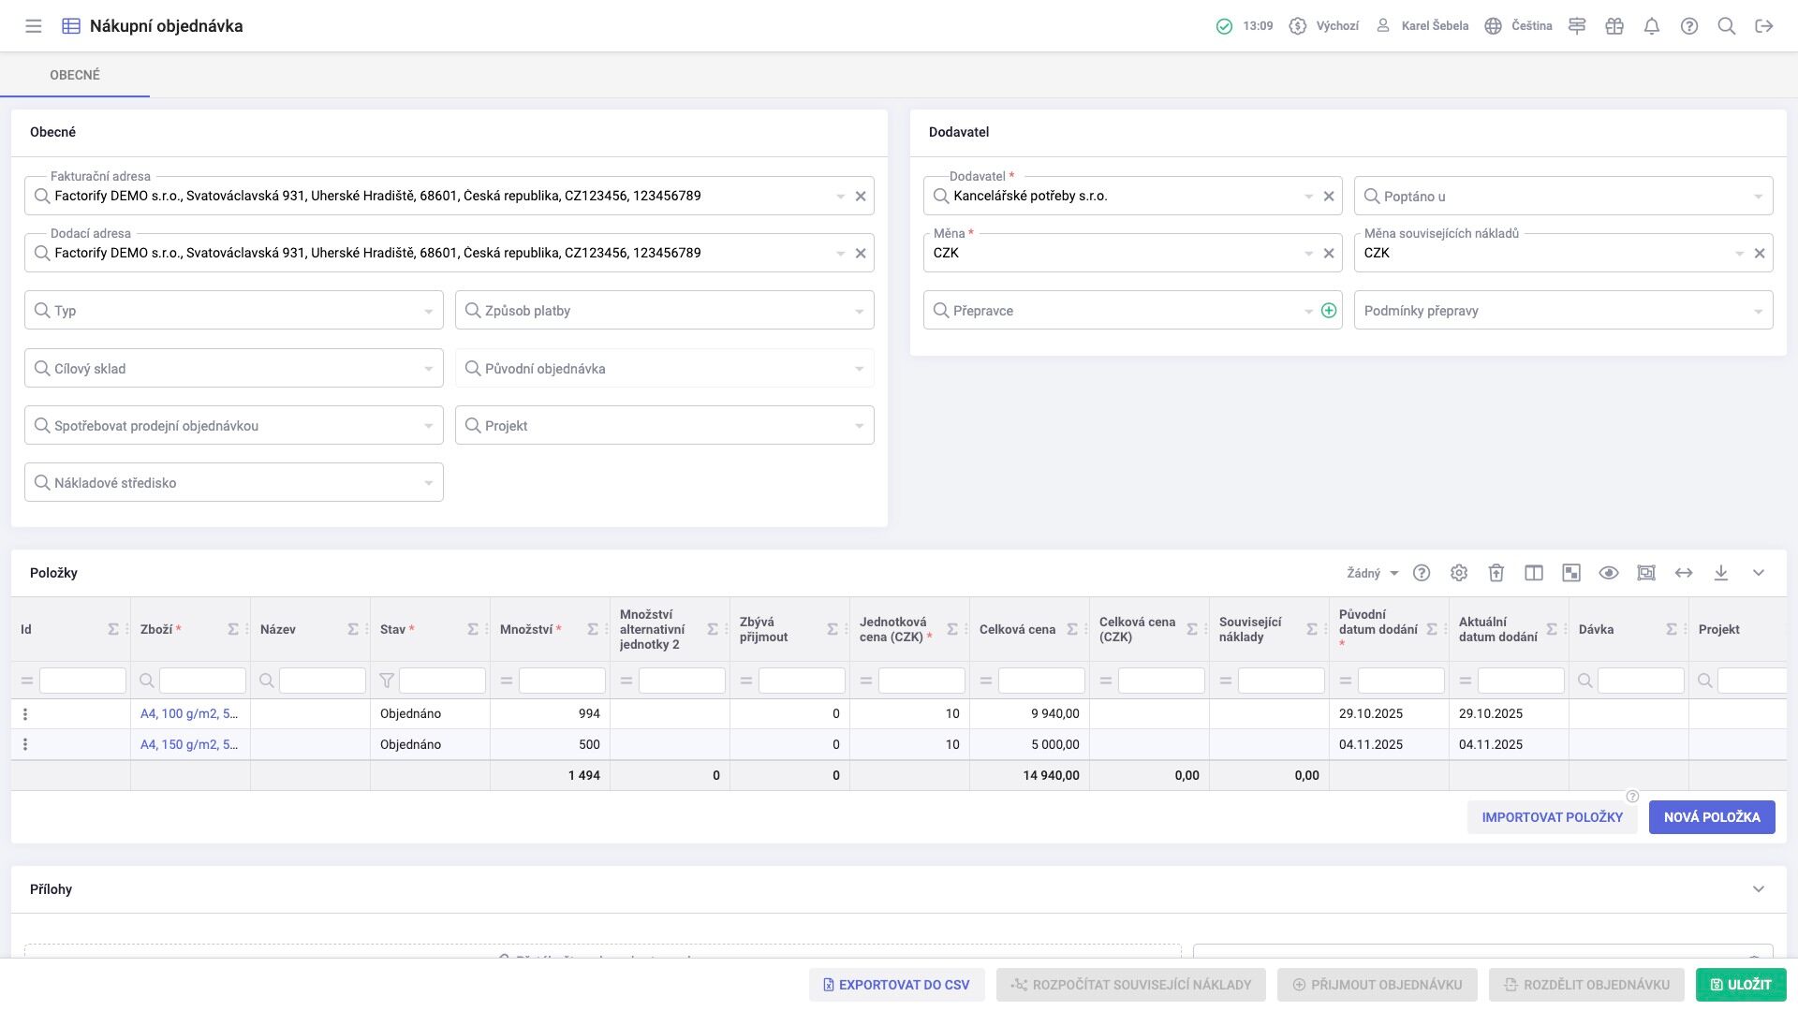The height and width of the screenshot is (1011, 1798).
Task: Open the gift box icon in header
Action: [1614, 26]
